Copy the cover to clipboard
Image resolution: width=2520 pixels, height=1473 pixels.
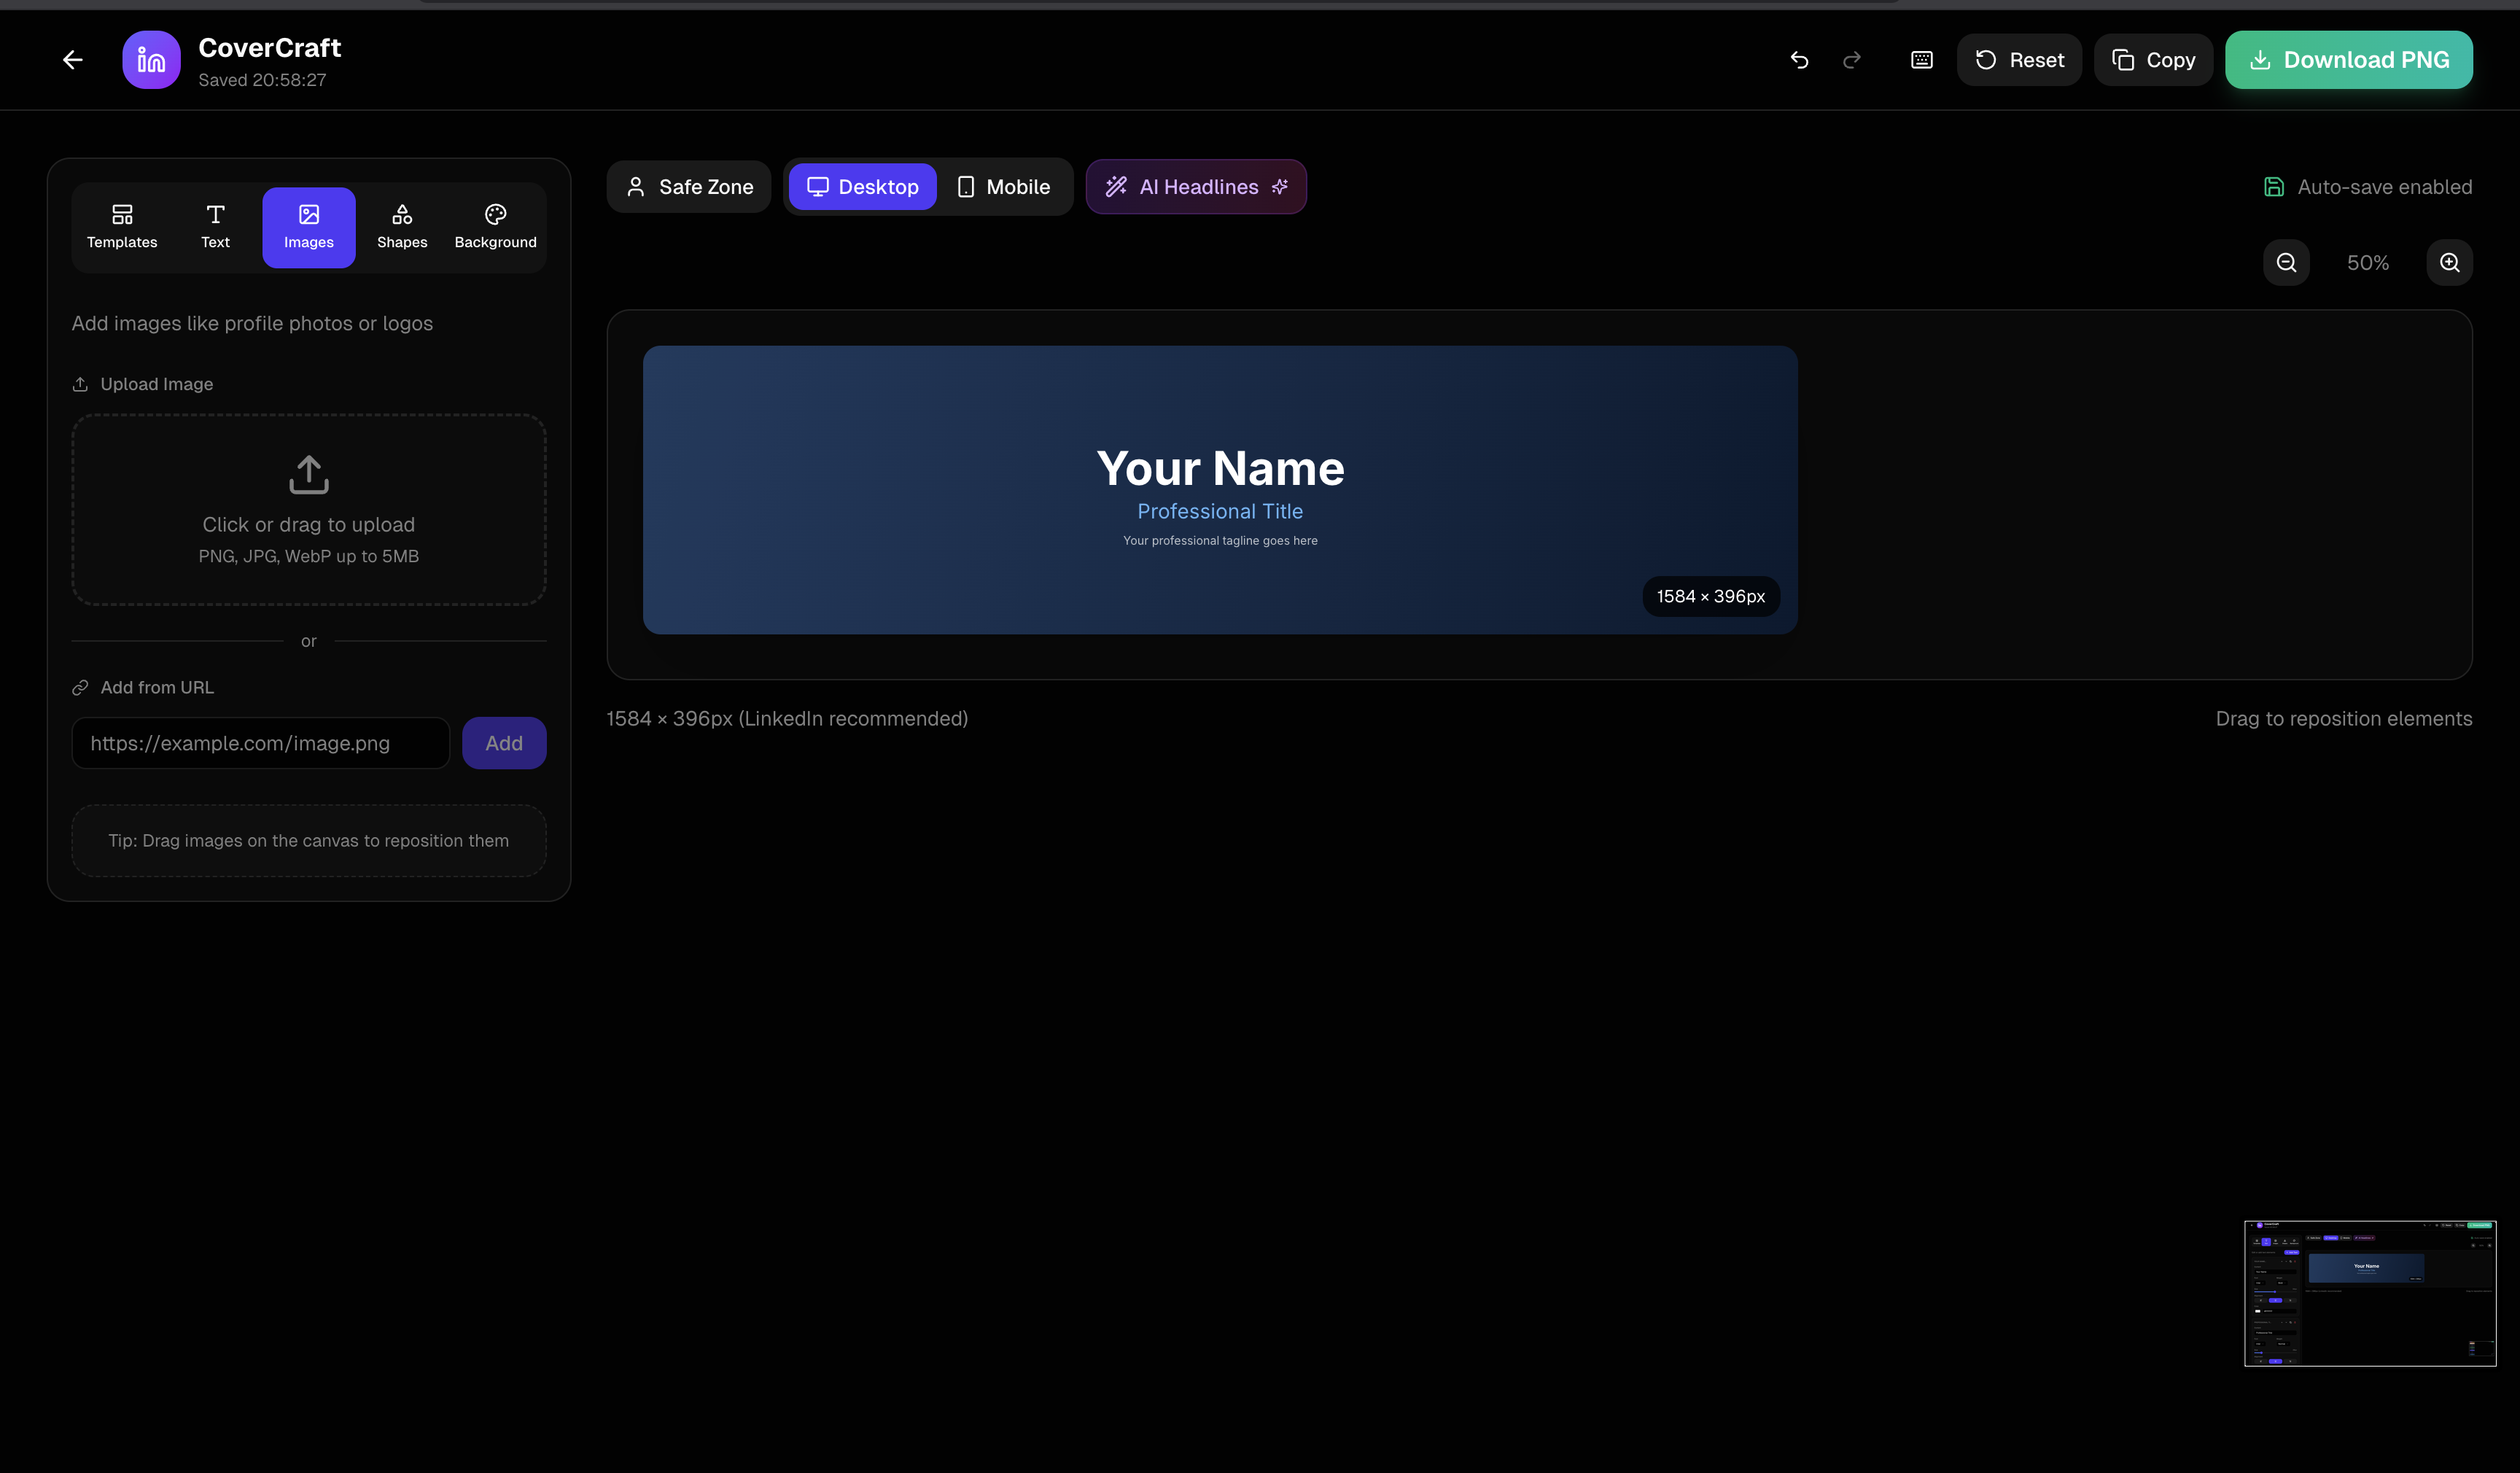pos(2152,59)
